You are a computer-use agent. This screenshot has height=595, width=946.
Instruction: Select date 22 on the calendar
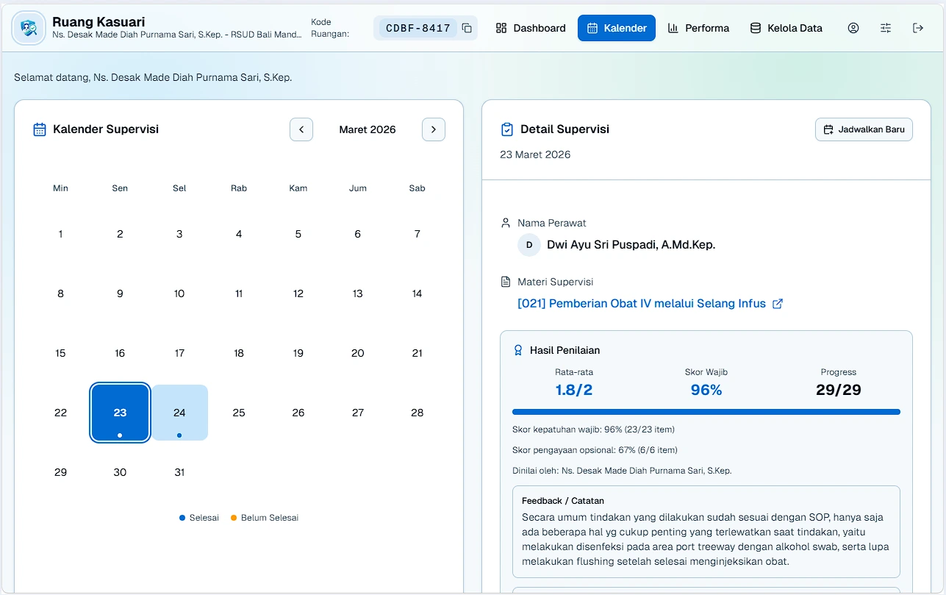(x=60, y=413)
